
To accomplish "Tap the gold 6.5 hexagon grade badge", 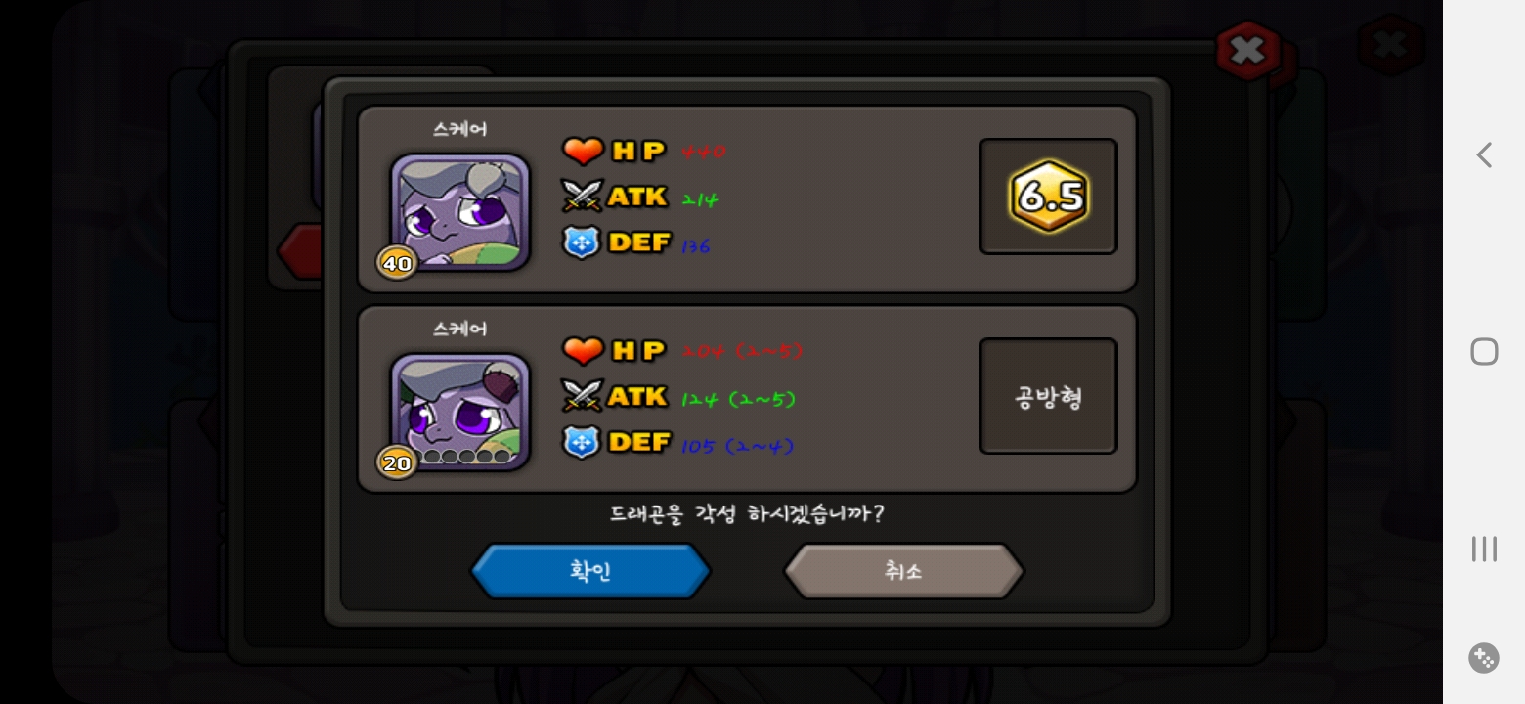I will pyautogui.click(x=1048, y=197).
